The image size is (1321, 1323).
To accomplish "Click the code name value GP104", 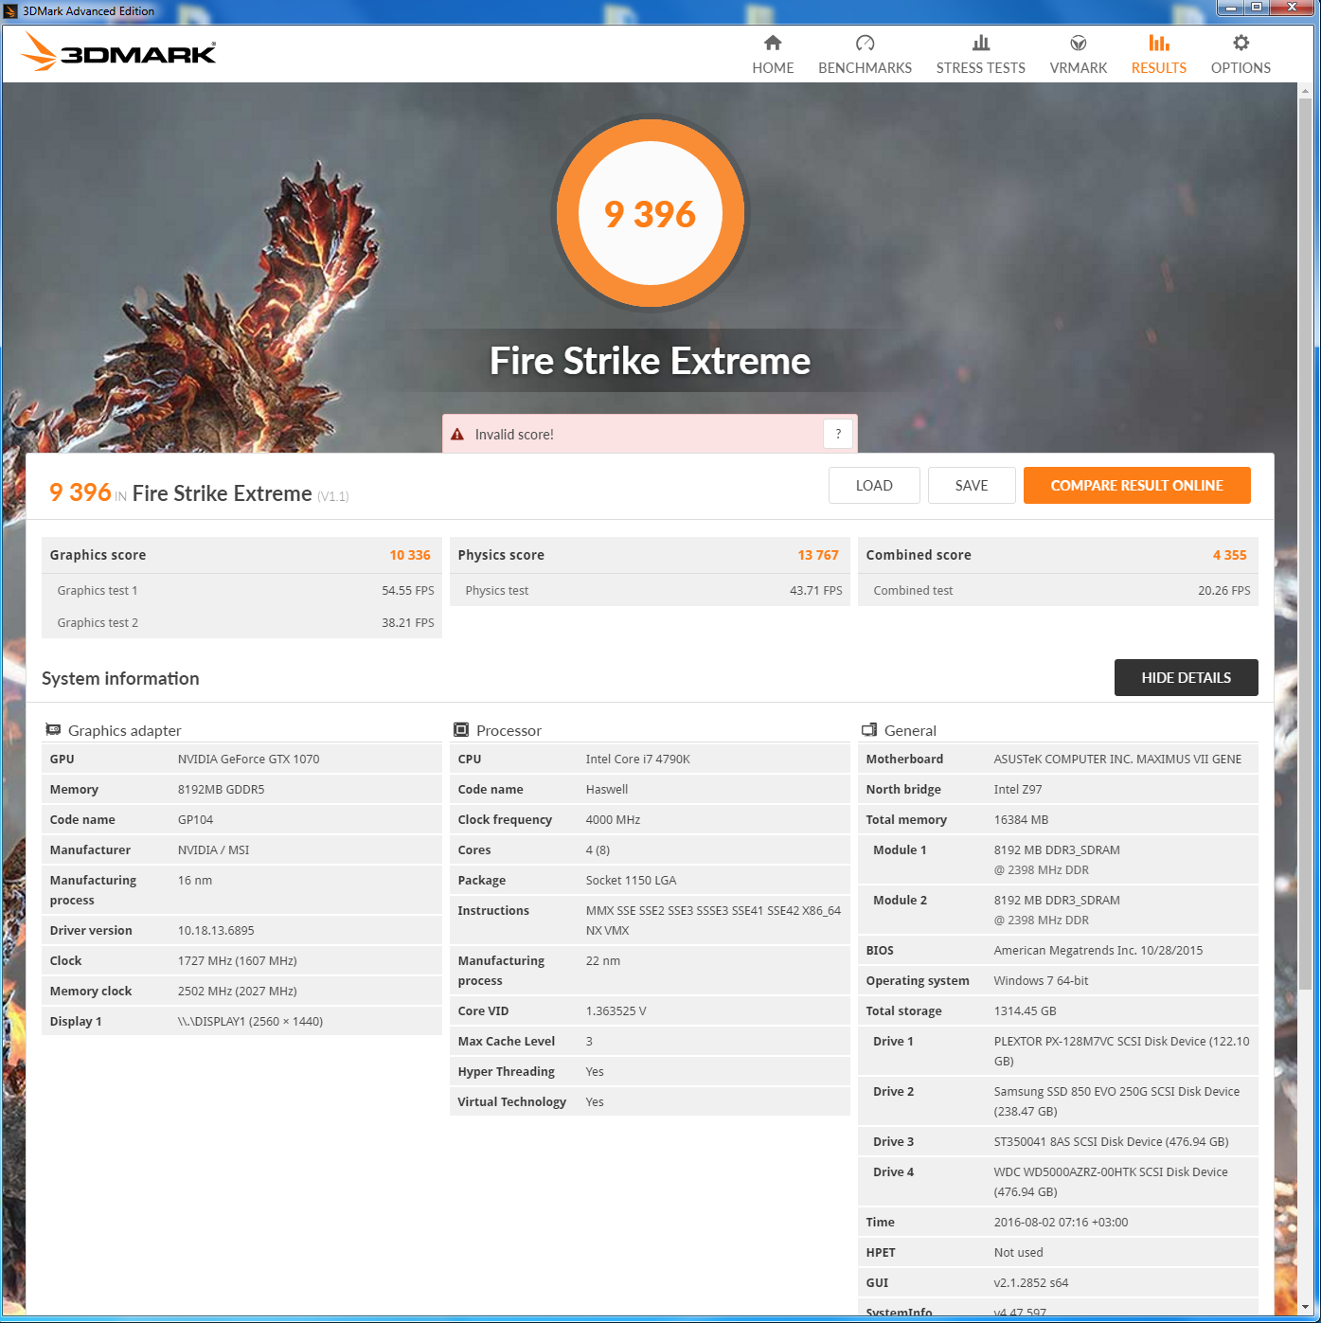I will tap(196, 819).
